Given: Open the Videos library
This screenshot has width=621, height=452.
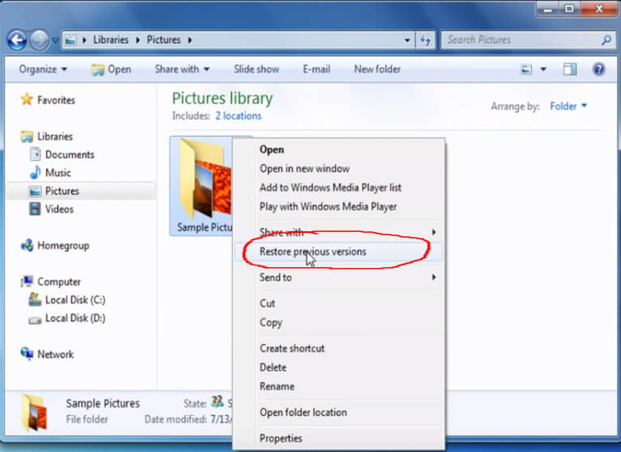Looking at the screenshot, I should [59, 209].
